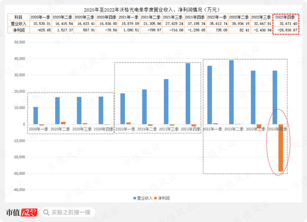Click the 50,000 y-axis label
This screenshot has height=222, width=307.
20,42
